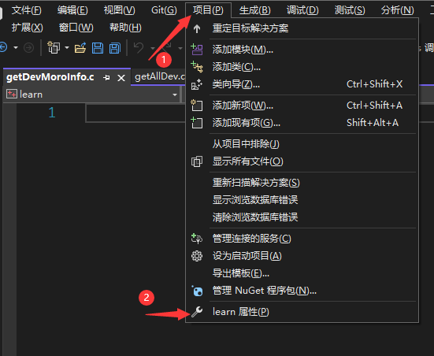Screen dimensions: 434x356
Task: Open the 调试(D) menu
Action: (302, 10)
